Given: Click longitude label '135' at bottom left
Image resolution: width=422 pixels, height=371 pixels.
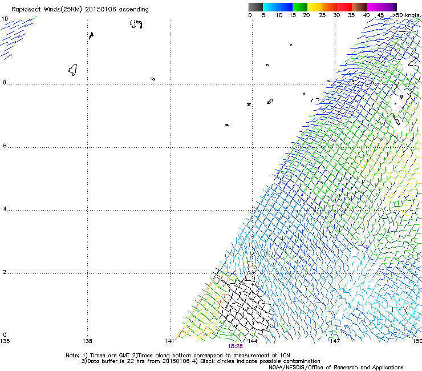Looking at the screenshot, I should pyautogui.click(x=5, y=341).
